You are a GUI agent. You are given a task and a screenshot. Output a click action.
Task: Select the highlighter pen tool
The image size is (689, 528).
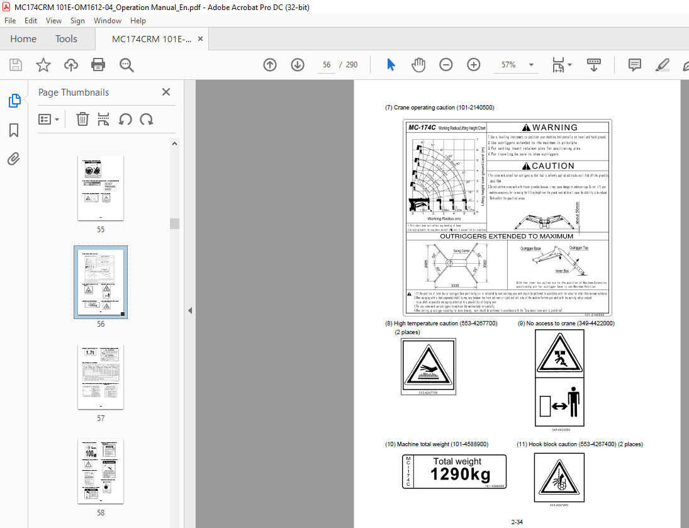click(x=662, y=65)
